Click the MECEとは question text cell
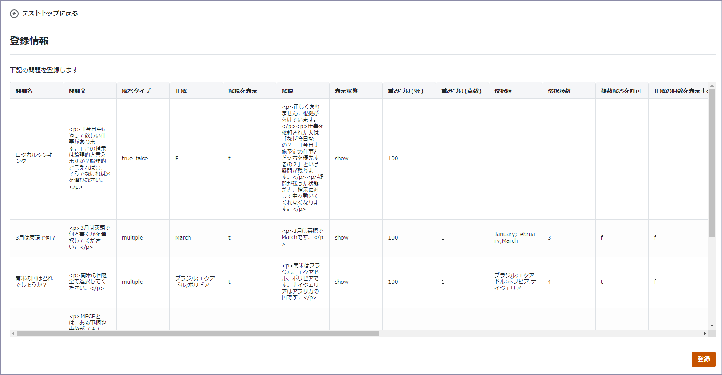 (x=90, y=319)
